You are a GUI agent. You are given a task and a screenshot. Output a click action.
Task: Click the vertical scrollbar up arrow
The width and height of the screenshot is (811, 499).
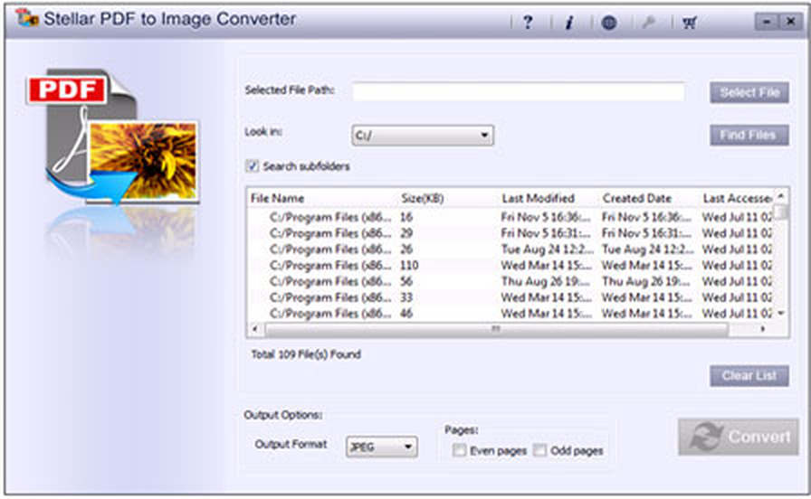pos(781,196)
